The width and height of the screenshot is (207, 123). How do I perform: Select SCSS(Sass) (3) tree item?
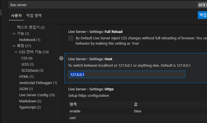click(32, 70)
